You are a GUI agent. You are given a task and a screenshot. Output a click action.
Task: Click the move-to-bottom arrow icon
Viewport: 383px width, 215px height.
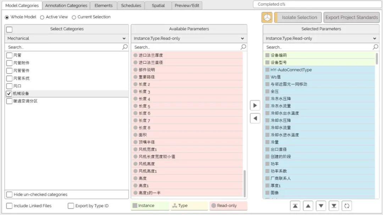click(x=333, y=205)
